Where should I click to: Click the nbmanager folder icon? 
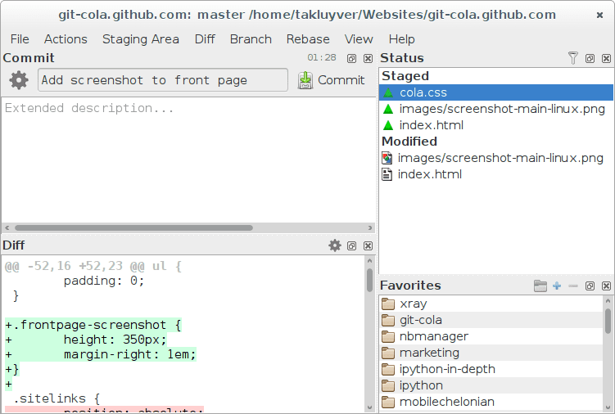point(388,336)
